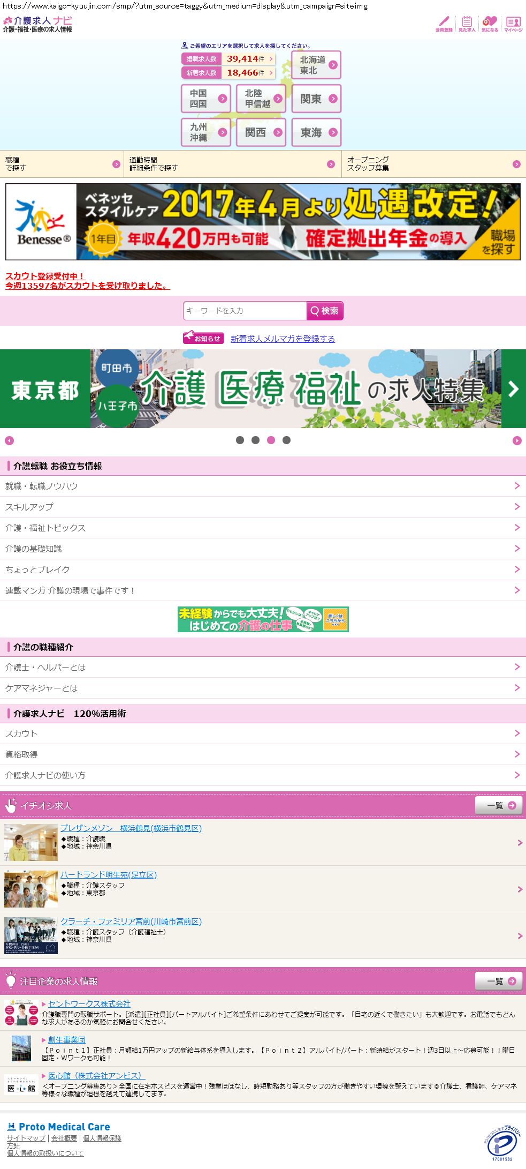Open the 資格取得 row
The height and width of the screenshot is (1169, 526).
click(x=263, y=754)
